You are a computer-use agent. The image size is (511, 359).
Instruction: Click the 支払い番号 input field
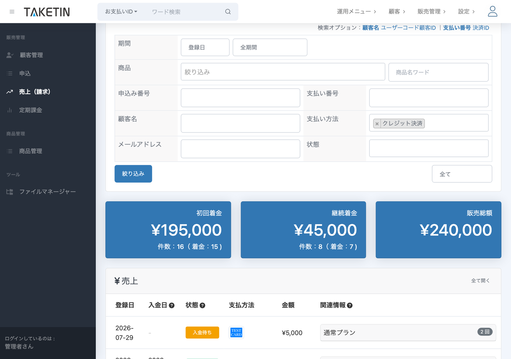click(x=429, y=98)
